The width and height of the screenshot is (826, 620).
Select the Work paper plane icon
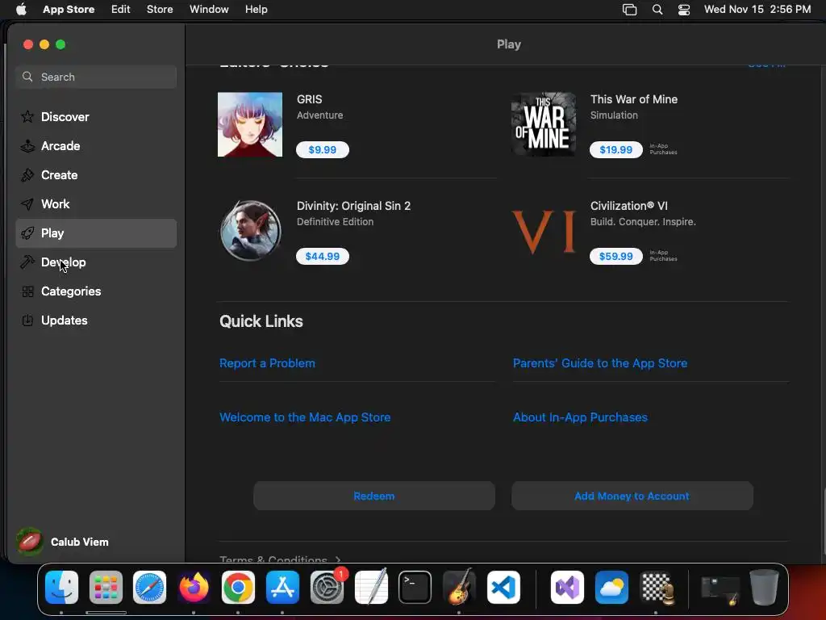tap(27, 204)
